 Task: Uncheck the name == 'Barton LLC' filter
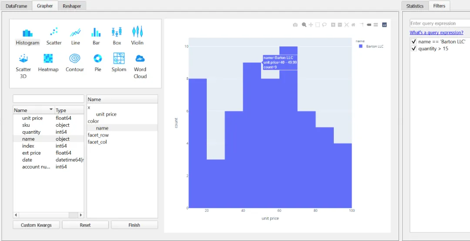point(414,42)
